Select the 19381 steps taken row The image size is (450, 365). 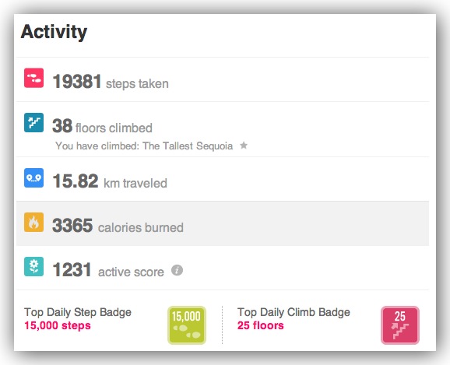[x=223, y=79]
